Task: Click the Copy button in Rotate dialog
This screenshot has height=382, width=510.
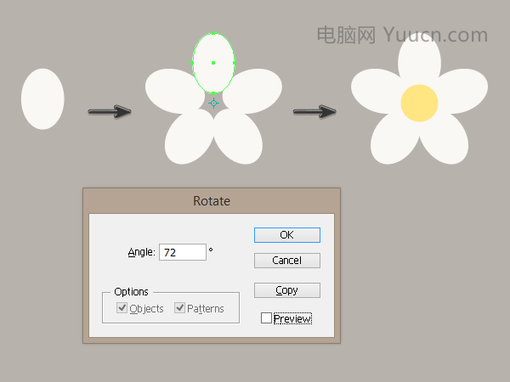Action: pyautogui.click(x=287, y=290)
